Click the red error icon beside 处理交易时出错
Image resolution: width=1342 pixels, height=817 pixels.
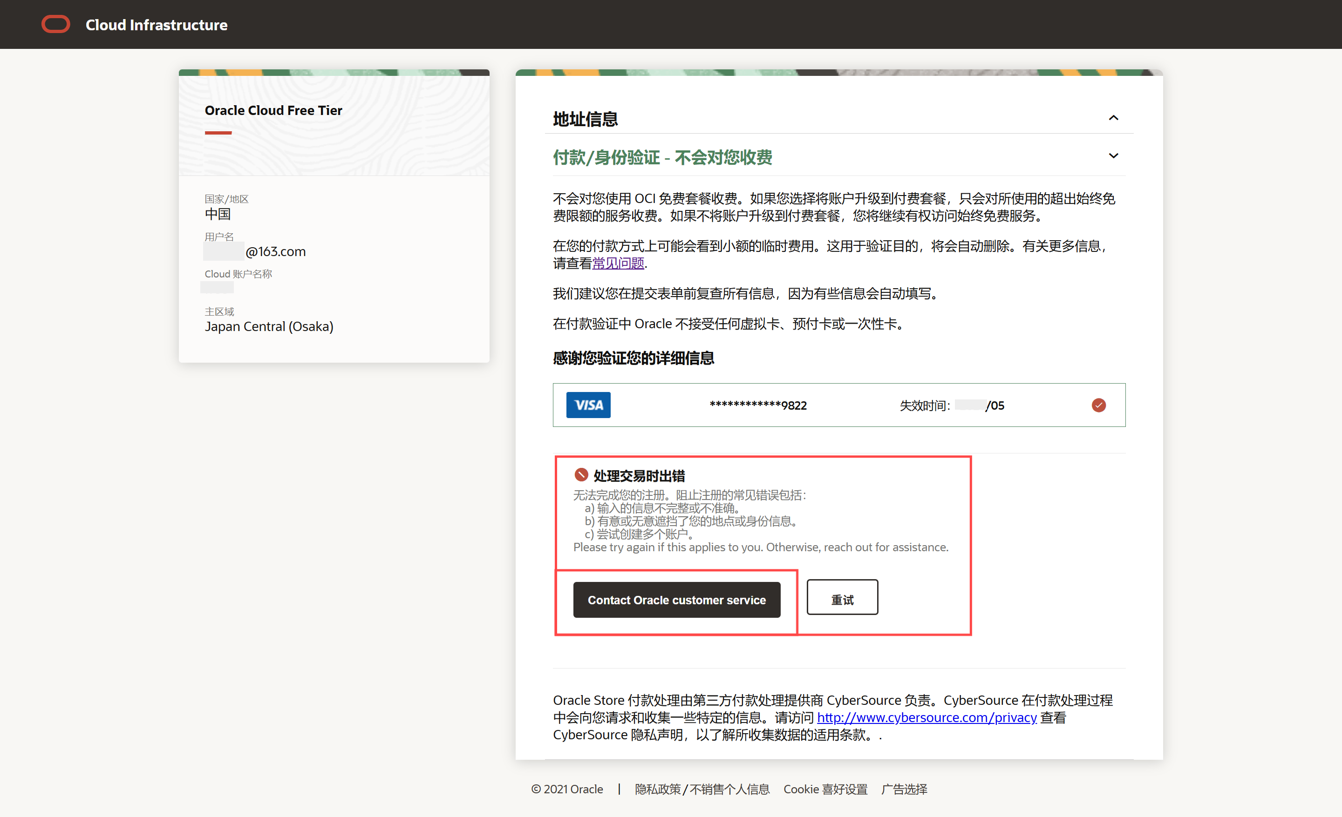click(581, 475)
